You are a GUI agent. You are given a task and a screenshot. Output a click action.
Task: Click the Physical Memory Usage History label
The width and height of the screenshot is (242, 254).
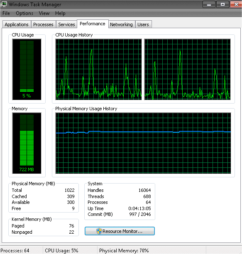(x=86, y=109)
